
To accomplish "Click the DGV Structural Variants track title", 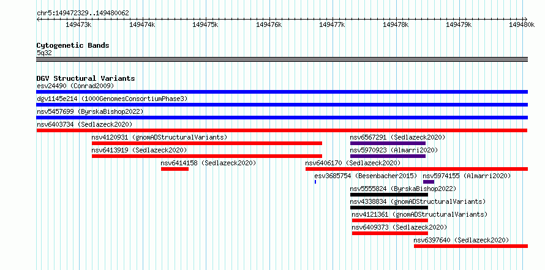I will click(x=86, y=78).
